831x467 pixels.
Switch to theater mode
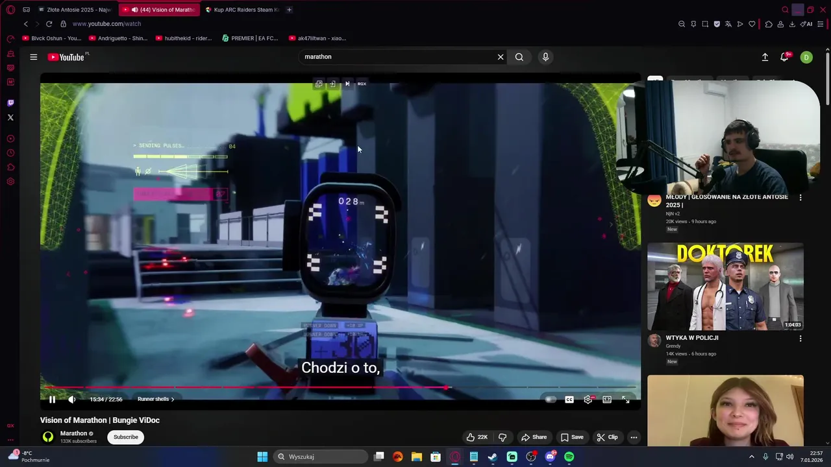pyautogui.click(x=607, y=400)
